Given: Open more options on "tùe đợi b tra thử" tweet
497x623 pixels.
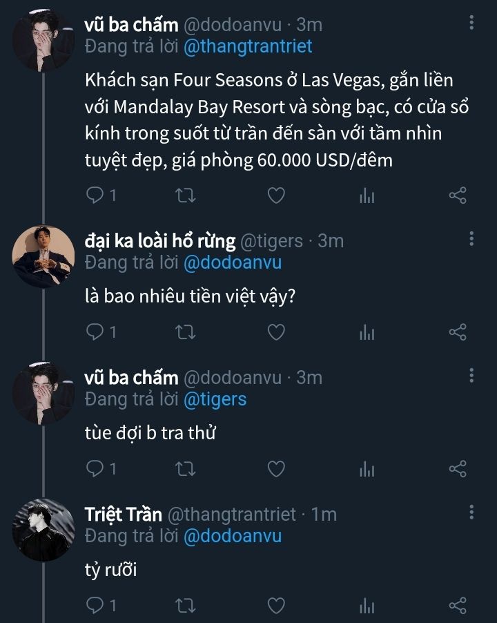Looking at the screenshot, I should coord(471,376).
